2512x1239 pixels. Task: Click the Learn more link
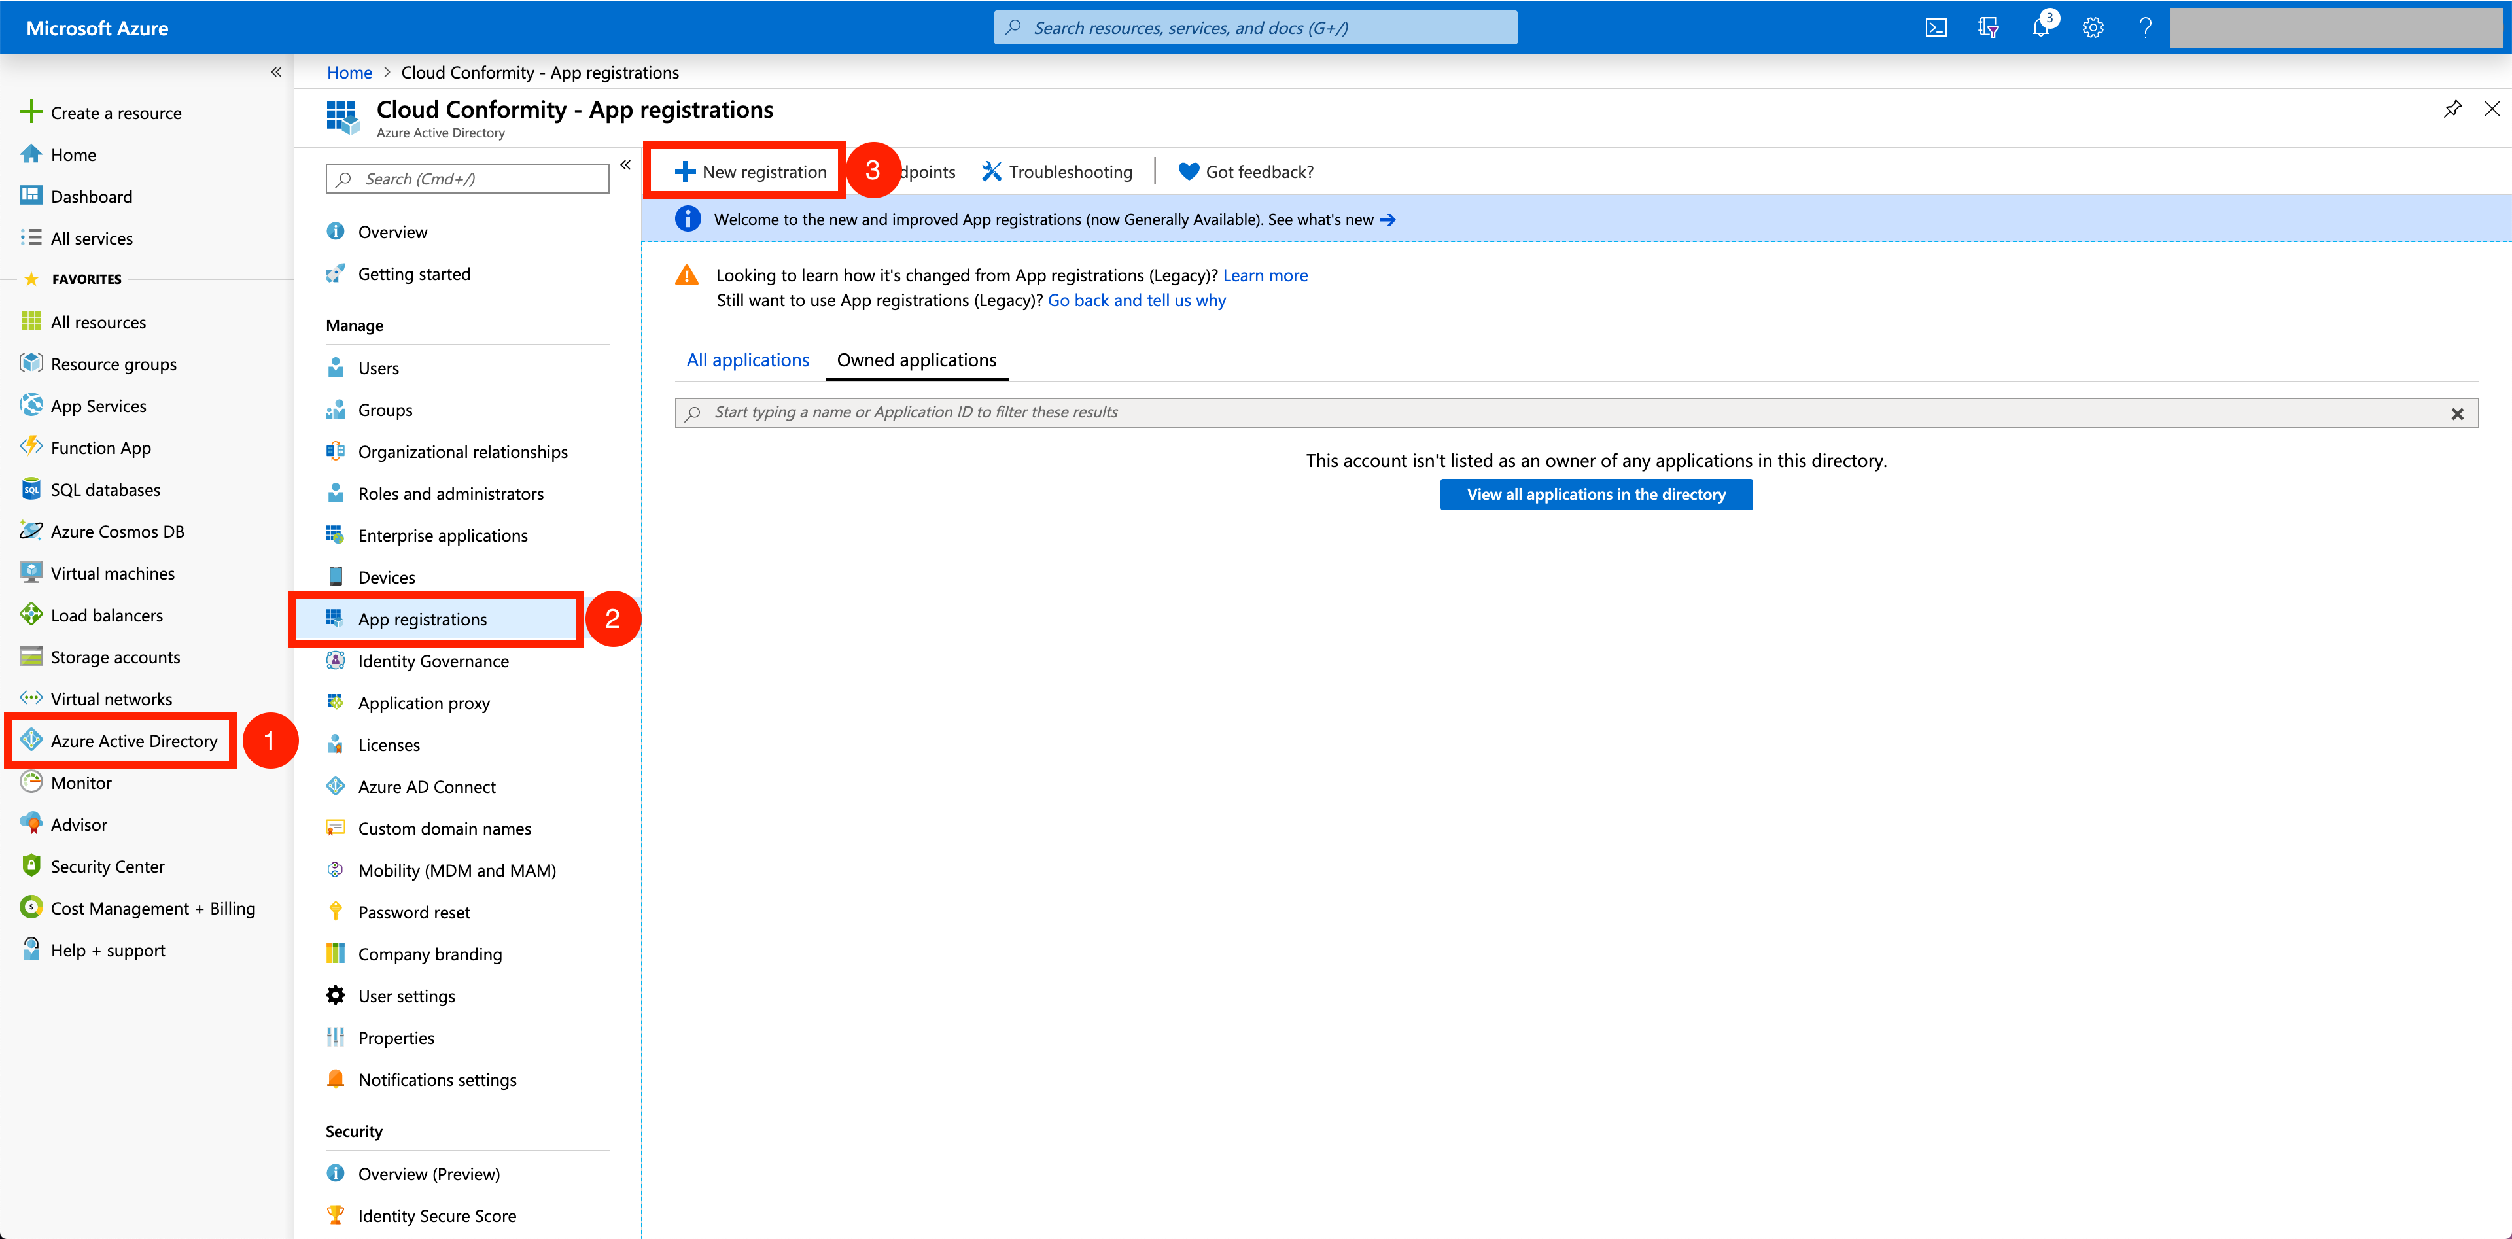[1265, 275]
